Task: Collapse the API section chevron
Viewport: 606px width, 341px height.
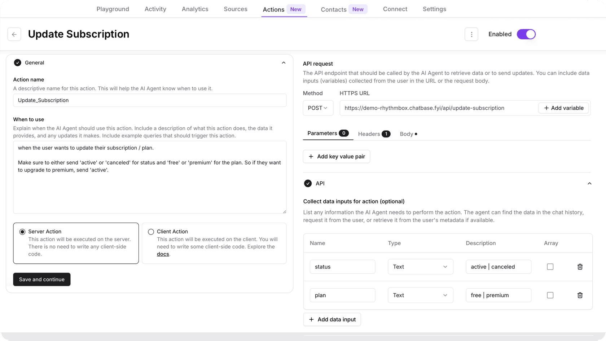Action: 589,183
